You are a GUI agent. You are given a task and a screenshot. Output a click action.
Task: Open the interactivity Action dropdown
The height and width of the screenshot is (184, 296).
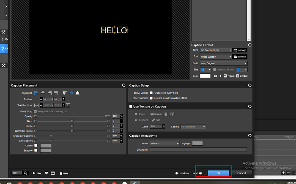(164, 143)
